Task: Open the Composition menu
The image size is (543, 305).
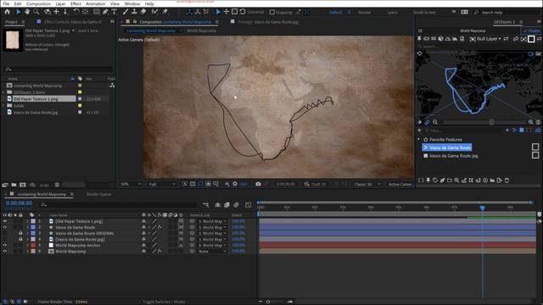Action: [38, 3]
